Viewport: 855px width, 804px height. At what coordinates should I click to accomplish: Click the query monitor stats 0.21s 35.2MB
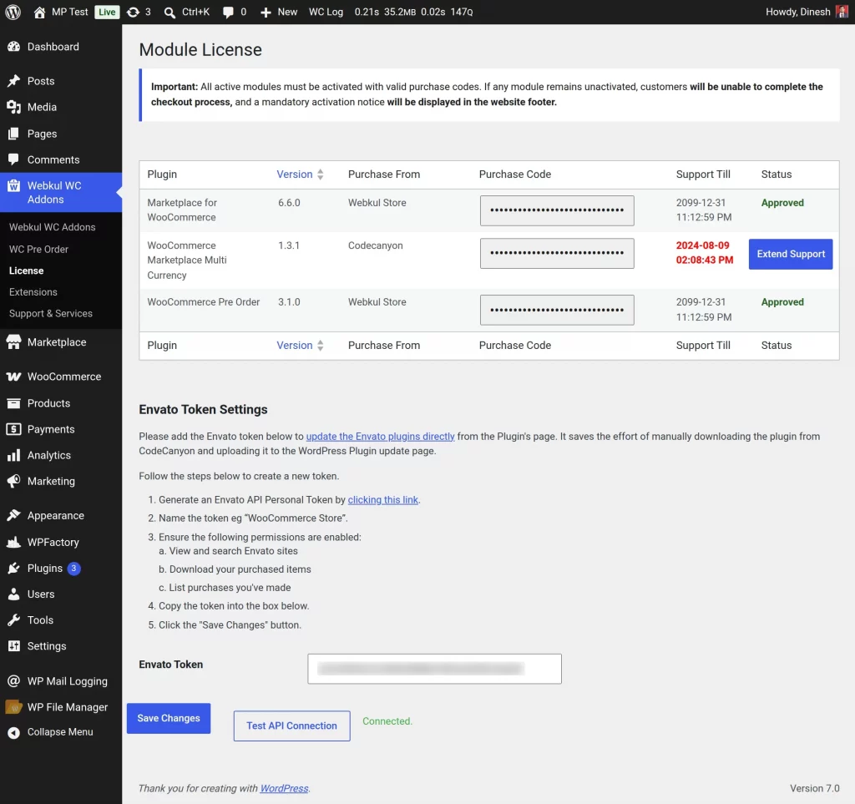click(414, 12)
